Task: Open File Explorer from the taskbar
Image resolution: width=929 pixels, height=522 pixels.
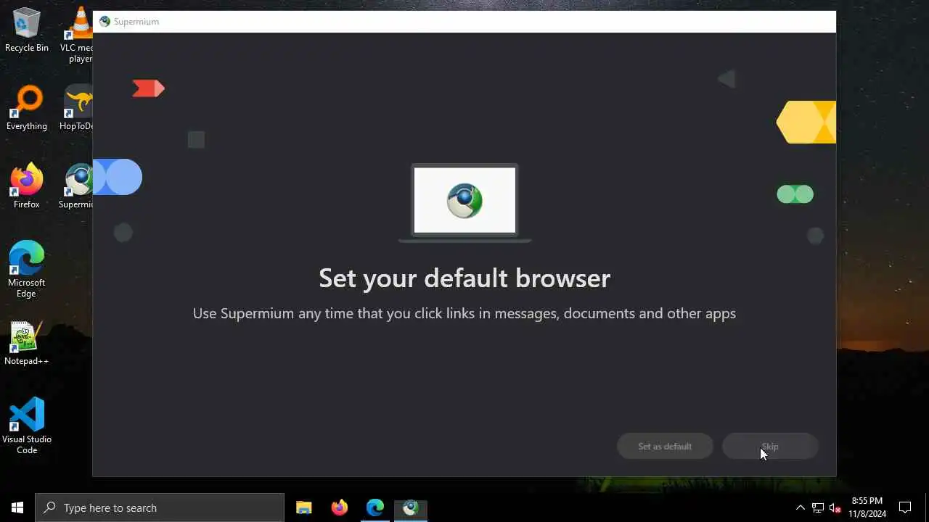Action: [303, 507]
